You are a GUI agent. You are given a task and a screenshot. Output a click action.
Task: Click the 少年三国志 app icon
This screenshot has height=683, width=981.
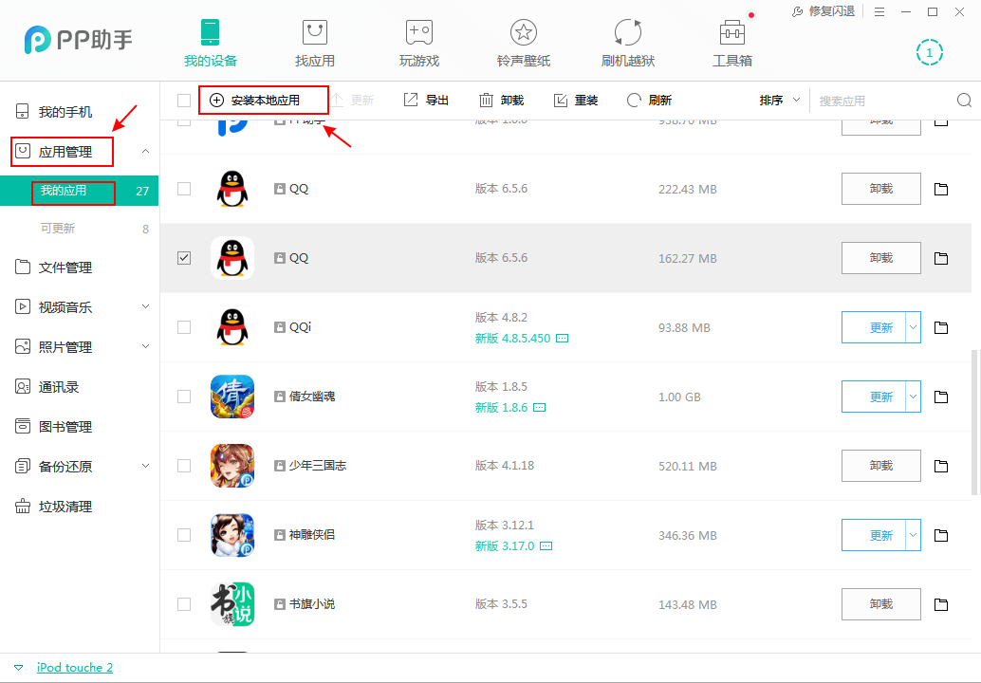pyautogui.click(x=232, y=466)
